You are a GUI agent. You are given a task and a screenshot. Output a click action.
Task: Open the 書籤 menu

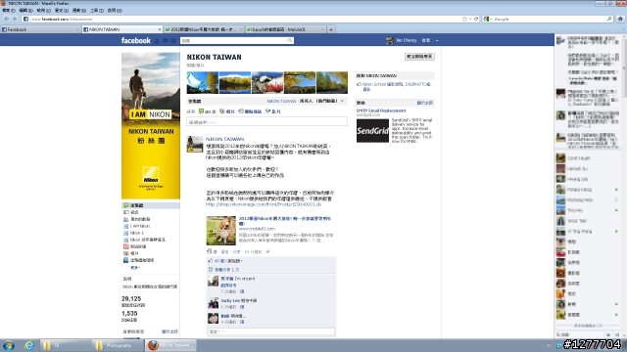[78, 11]
